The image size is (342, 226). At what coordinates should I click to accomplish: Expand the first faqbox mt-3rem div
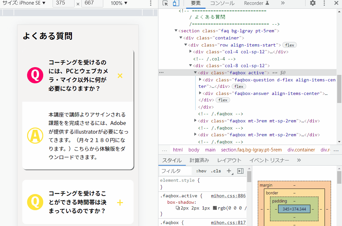(x=195, y=120)
